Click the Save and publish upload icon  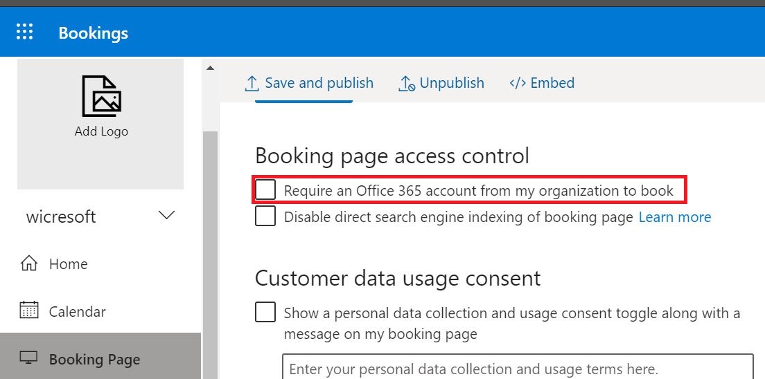tap(252, 84)
